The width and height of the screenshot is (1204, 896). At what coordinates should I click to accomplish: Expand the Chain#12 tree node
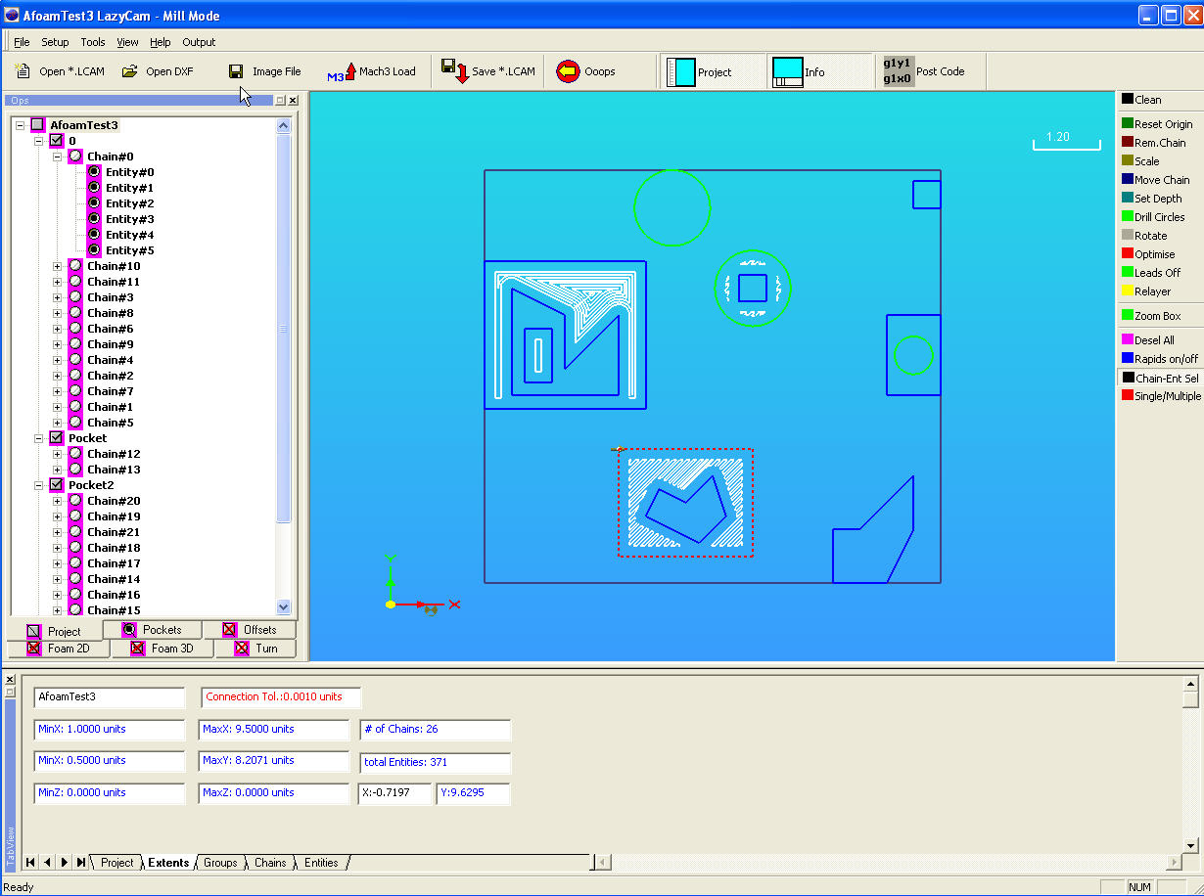[x=57, y=454]
